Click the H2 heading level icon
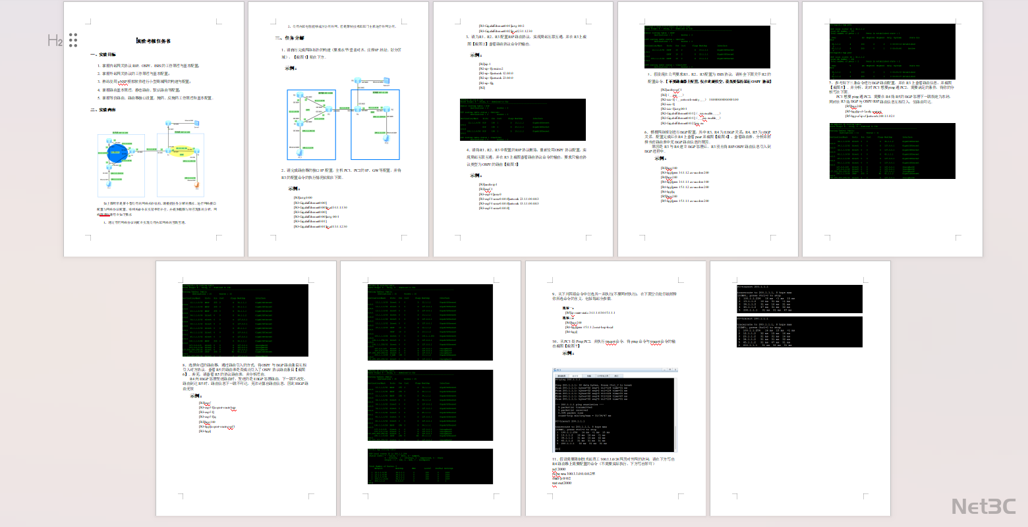 (55, 41)
